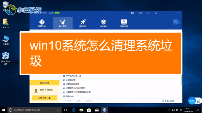Open the menu list icon in title bar
The image size is (202, 113).
(156, 13)
